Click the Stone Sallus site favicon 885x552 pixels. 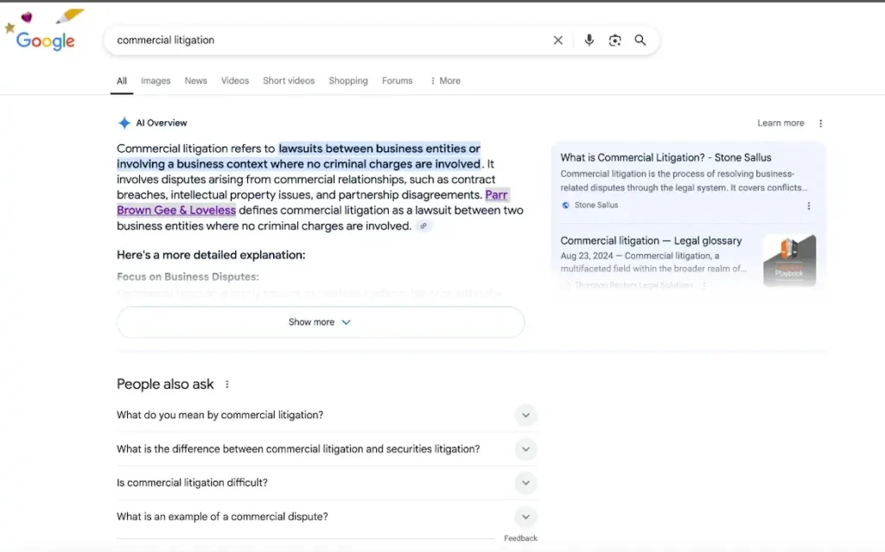565,206
